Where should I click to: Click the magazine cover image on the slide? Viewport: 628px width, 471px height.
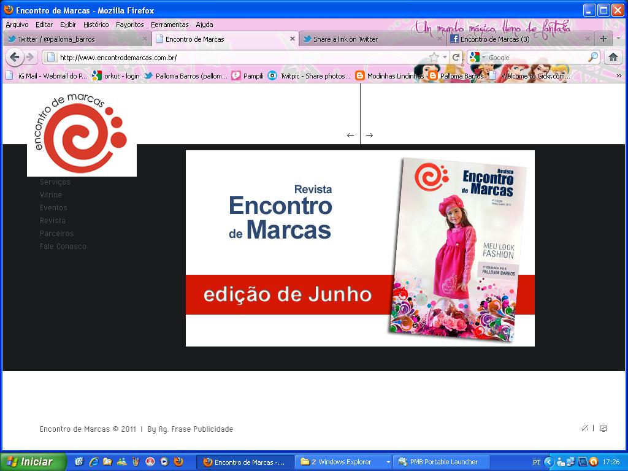click(456, 250)
